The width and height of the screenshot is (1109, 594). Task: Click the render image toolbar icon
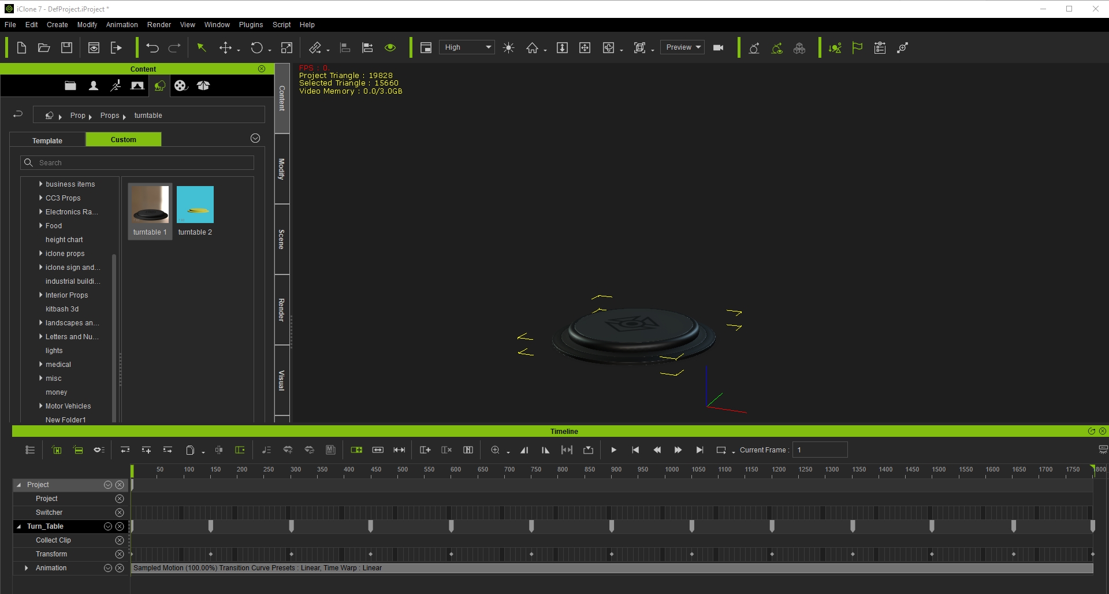[94, 48]
